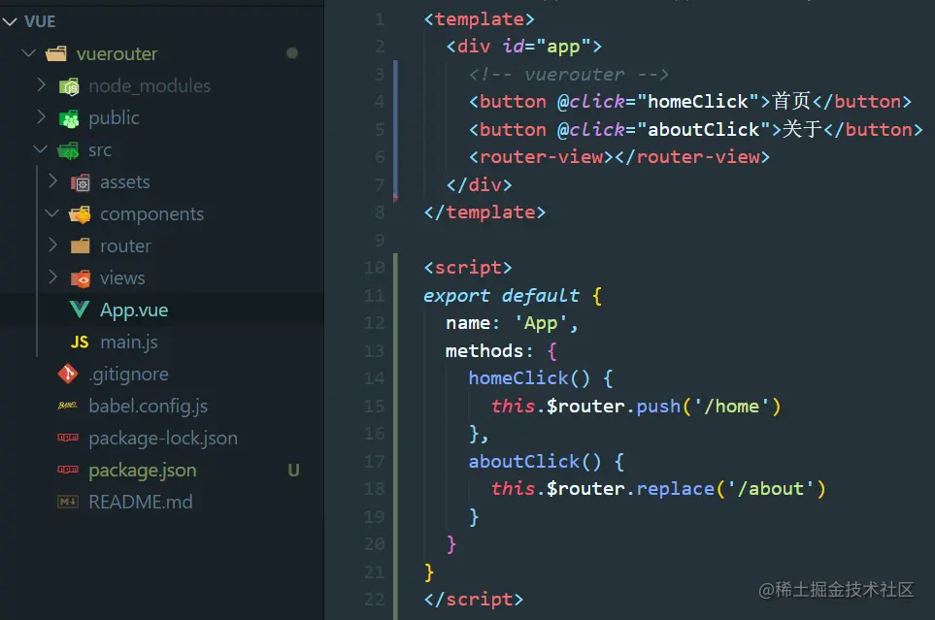
Task: Select the VUE explorer section title
Action: 40,22
